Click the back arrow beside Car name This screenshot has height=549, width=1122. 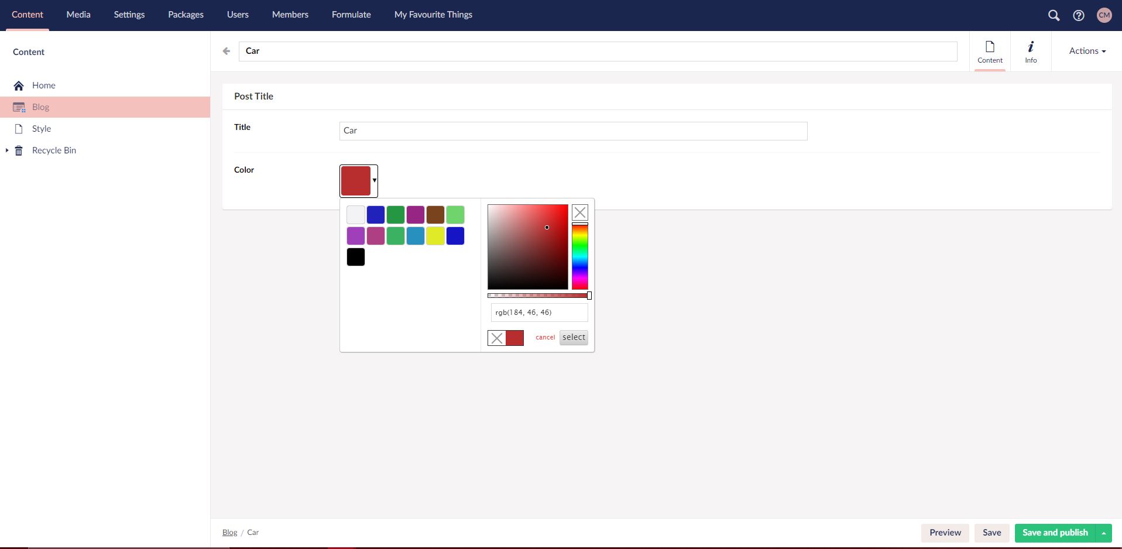pyautogui.click(x=227, y=51)
